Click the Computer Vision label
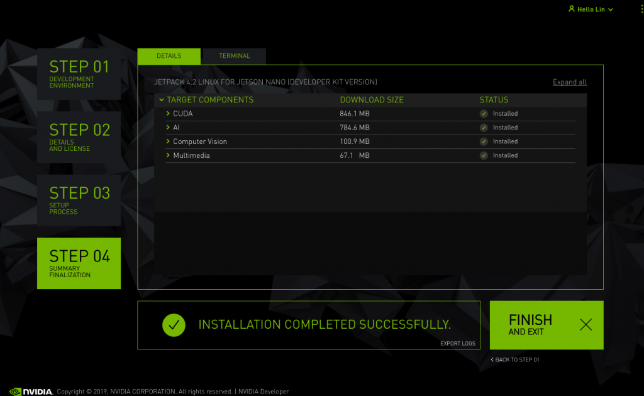This screenshot has height=396, width=644. tap(200, 141)
